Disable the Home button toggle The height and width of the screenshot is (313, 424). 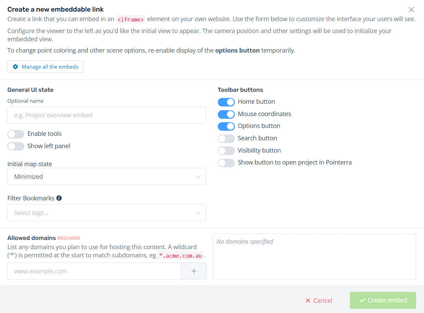click(x=226, y=102)
